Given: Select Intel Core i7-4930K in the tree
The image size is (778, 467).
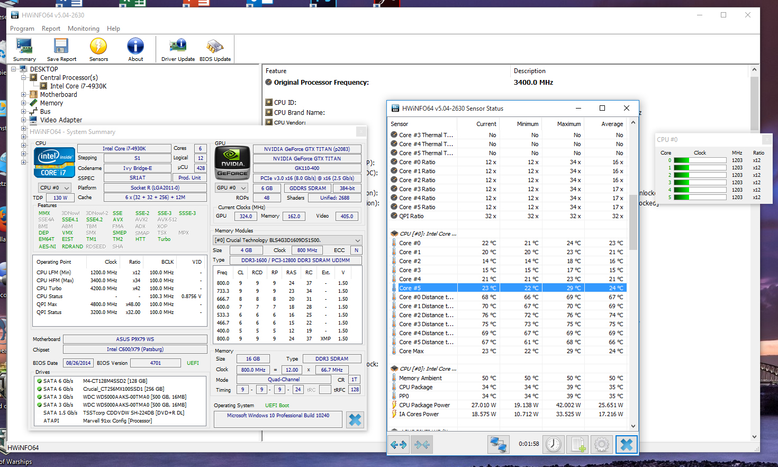Looking at the screenshot, I should 78,86.
